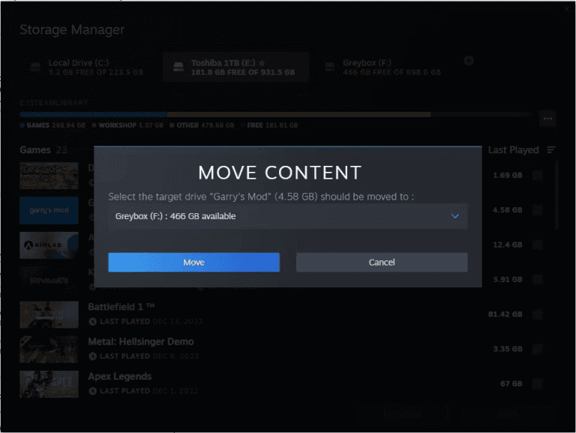Click the OTHER 479.68 GB legend

[202, 125]
